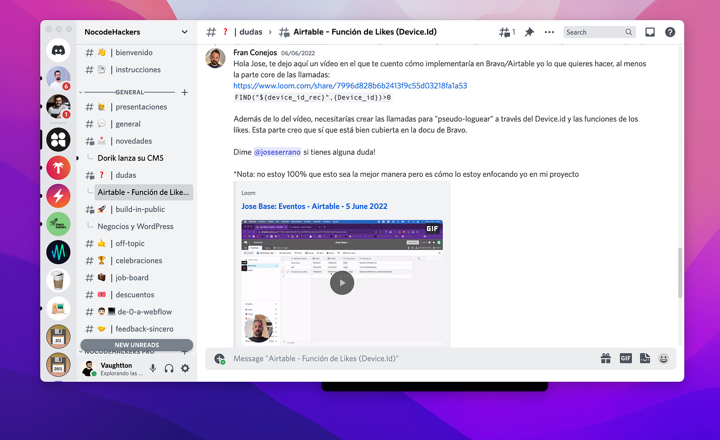Click the plus attach file button
The height and width of the screenshot is (440, 720).
point(220,359)
